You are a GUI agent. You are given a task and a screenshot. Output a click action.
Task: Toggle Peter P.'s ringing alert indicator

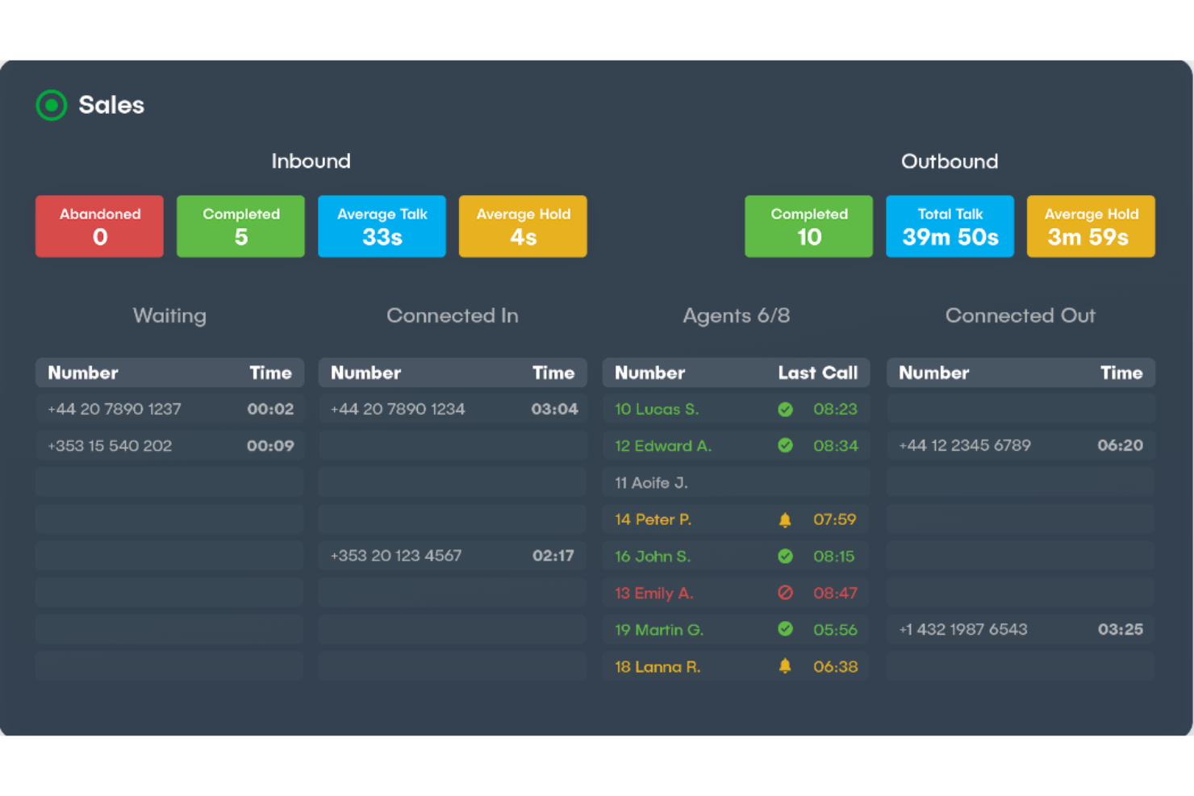[785, 519]
